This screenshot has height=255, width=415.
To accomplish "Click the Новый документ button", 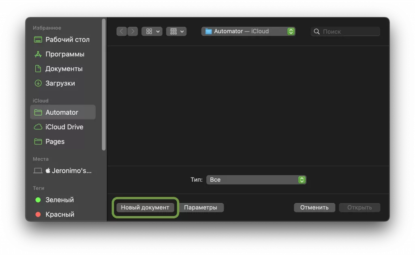I will 145,207.
